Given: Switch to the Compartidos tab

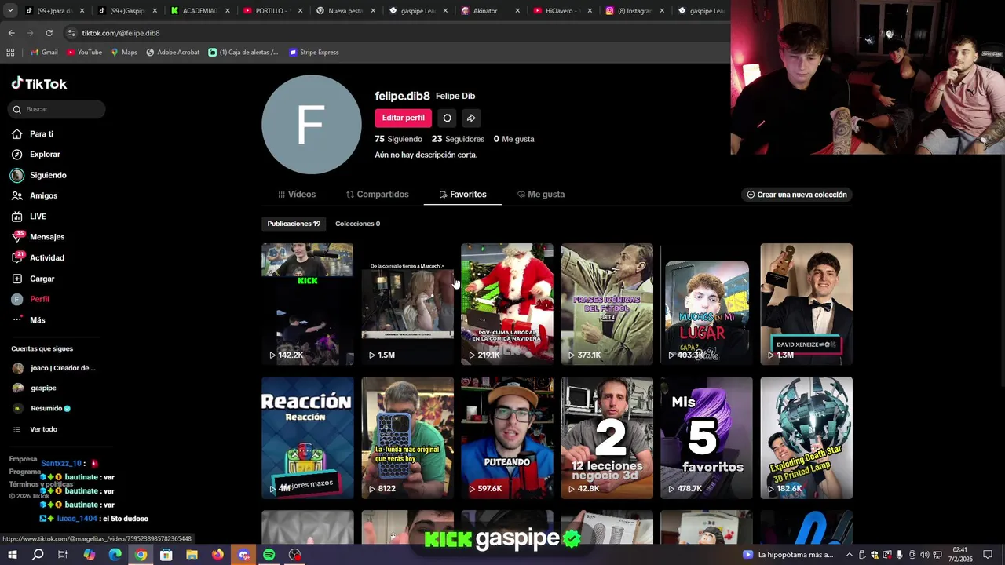Looking at the screenshot, I should click(x=377, y=195).
